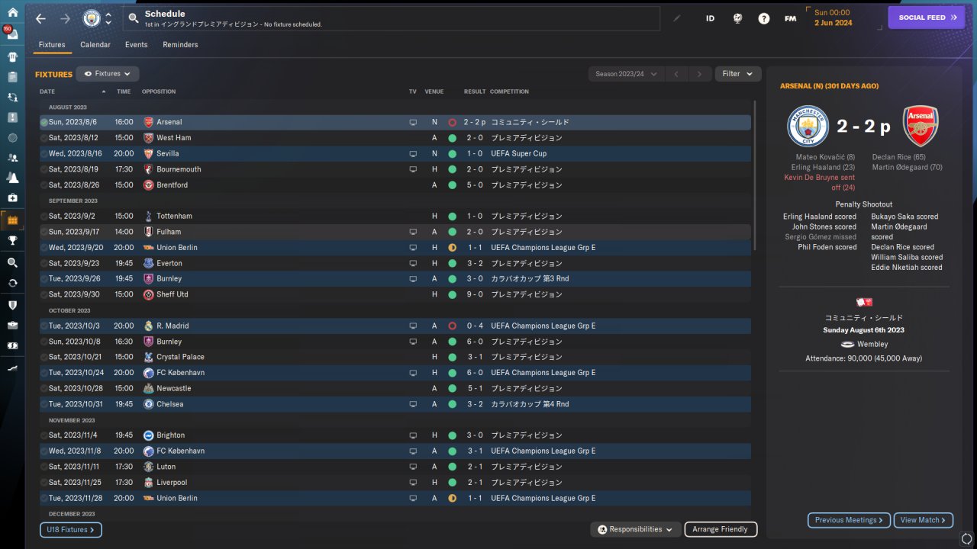
Task: Click the Arrange Friendly button
Action: pyautogui.click(x=721, y=529)
